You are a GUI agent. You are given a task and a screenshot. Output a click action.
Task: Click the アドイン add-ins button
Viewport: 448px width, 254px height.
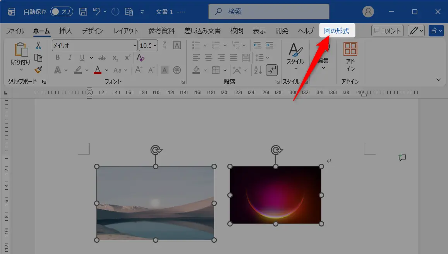click(x=350, y=57)
